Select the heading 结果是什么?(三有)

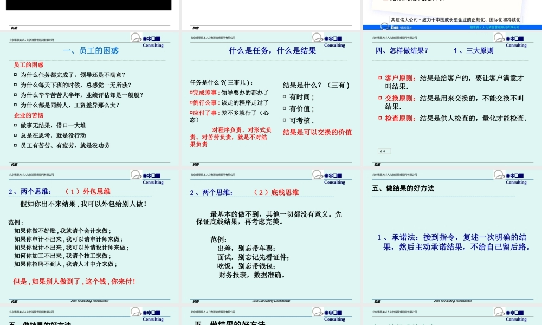point(317,85)
